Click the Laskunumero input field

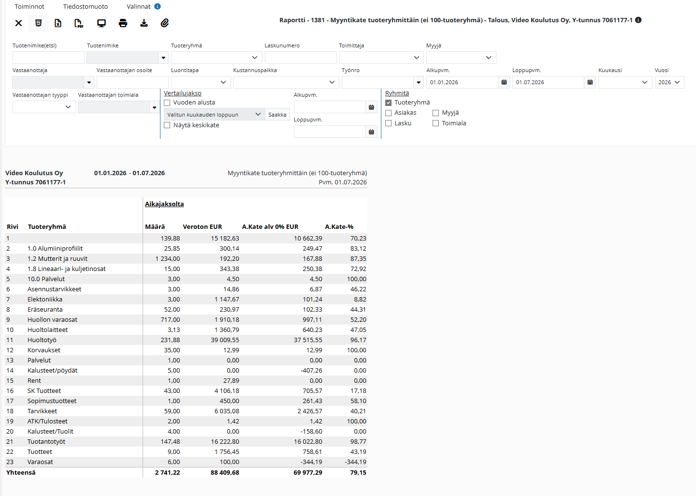pos(301,58)
